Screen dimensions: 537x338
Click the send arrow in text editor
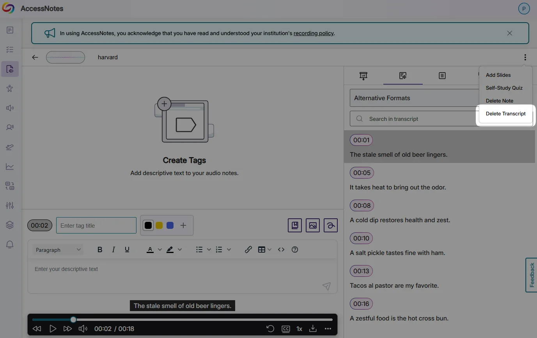pos(326,286)
